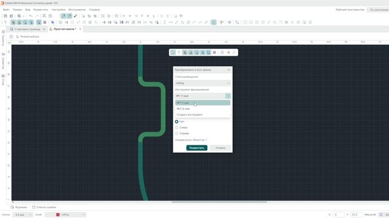Click the Отмена button in dialog
Image resolution: width=389 pixels, height=218 pixels.
point(220,148)
